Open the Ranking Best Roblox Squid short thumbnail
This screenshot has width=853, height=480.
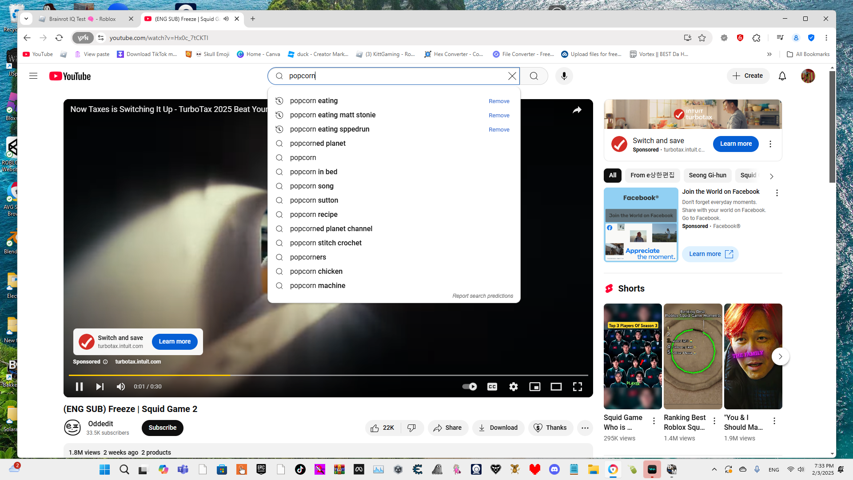pos(693,356)
